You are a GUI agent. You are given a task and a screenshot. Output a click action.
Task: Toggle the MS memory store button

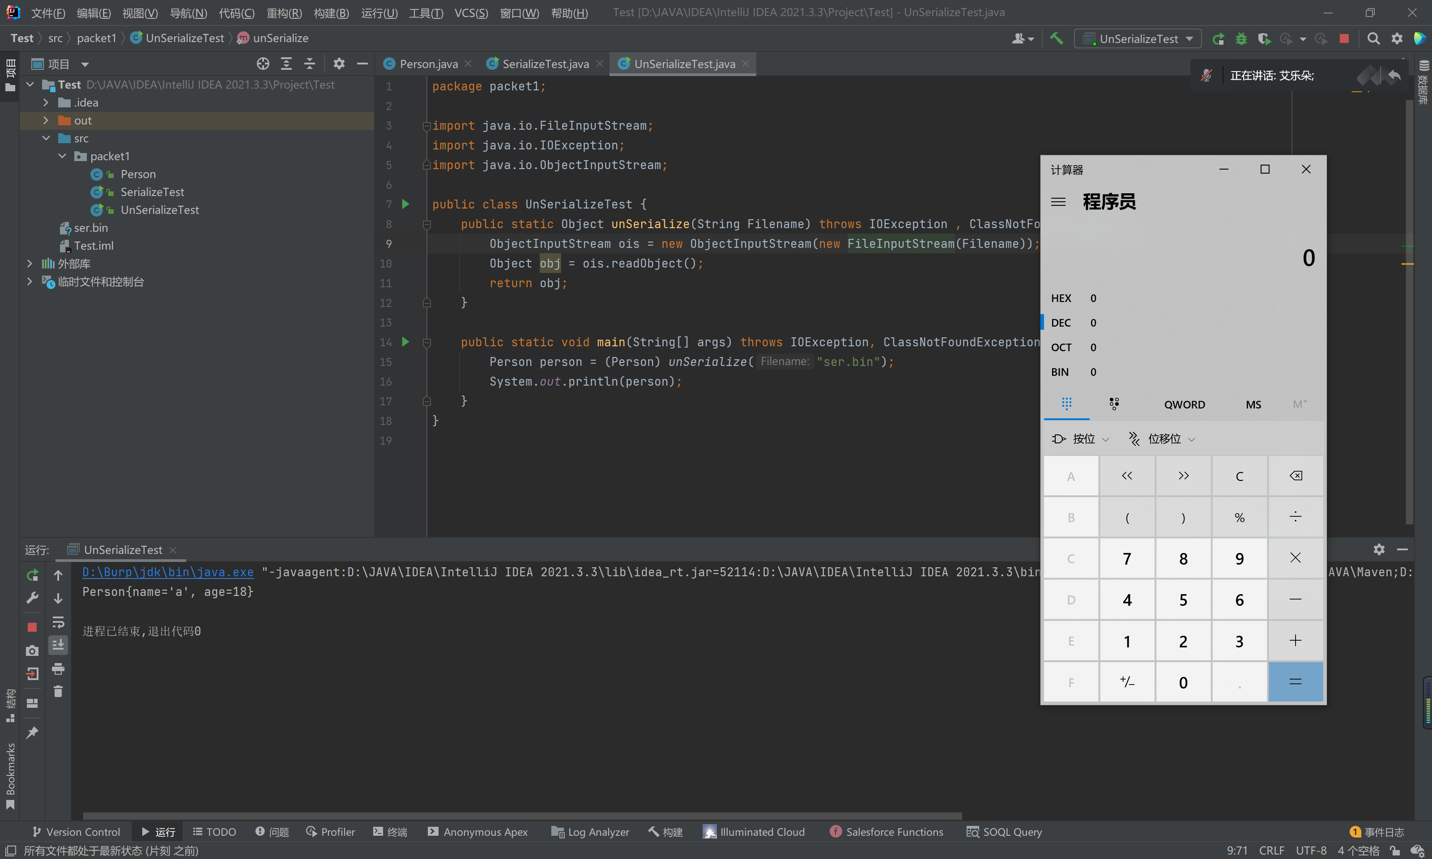[x=1252, y=403]
